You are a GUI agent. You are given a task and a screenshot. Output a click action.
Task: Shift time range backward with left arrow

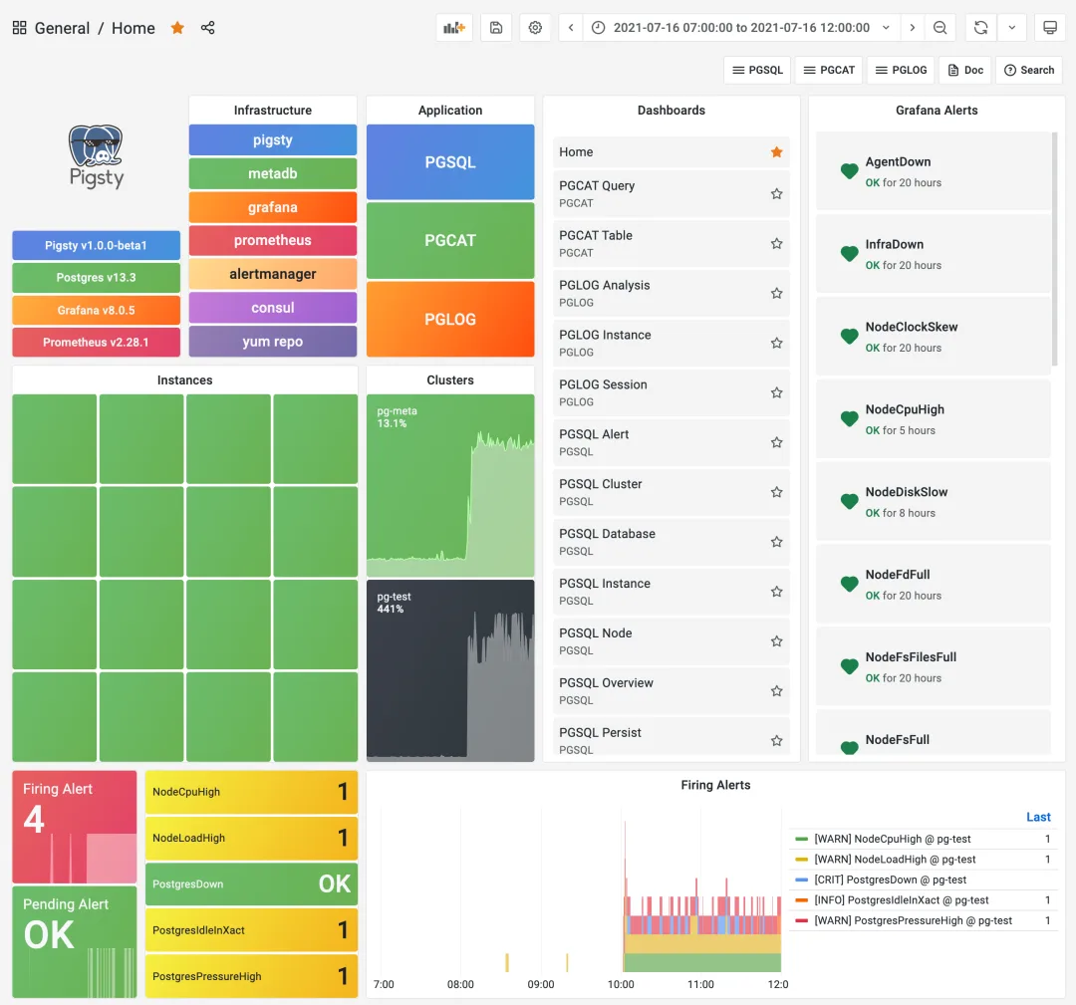(571, 28)
